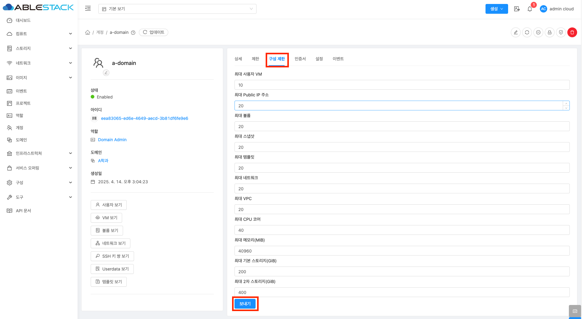Click the 업데이트 refresh button
582x319 pixels.
pyautogui.click(x=154, y=32)
